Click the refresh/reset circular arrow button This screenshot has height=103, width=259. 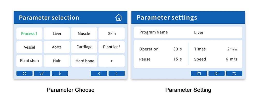pyautogui.click(x=24, y=73)
